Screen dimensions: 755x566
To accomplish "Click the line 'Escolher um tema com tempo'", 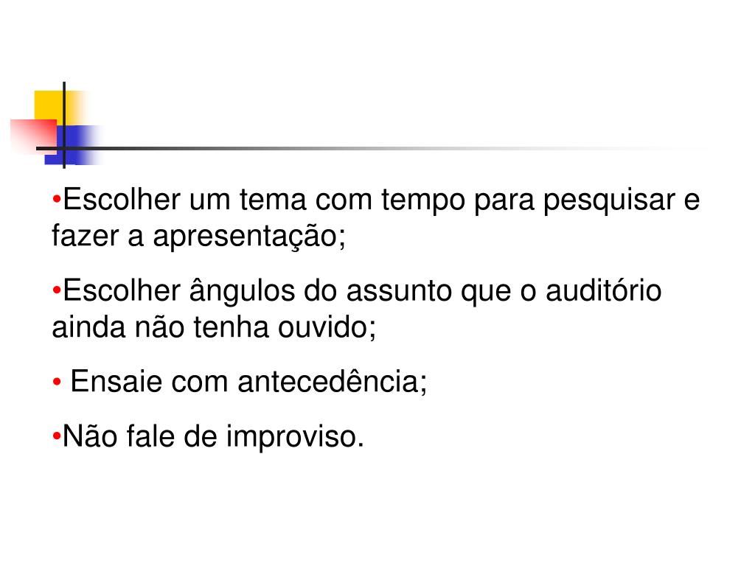I will [375, 200].
